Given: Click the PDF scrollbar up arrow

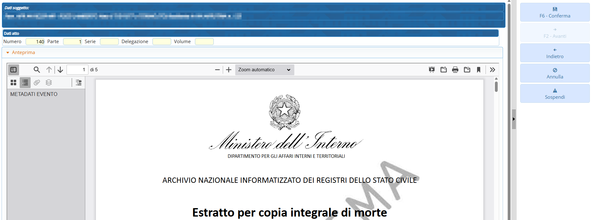Looking at the screenshot, I should [x=496, y=78].
